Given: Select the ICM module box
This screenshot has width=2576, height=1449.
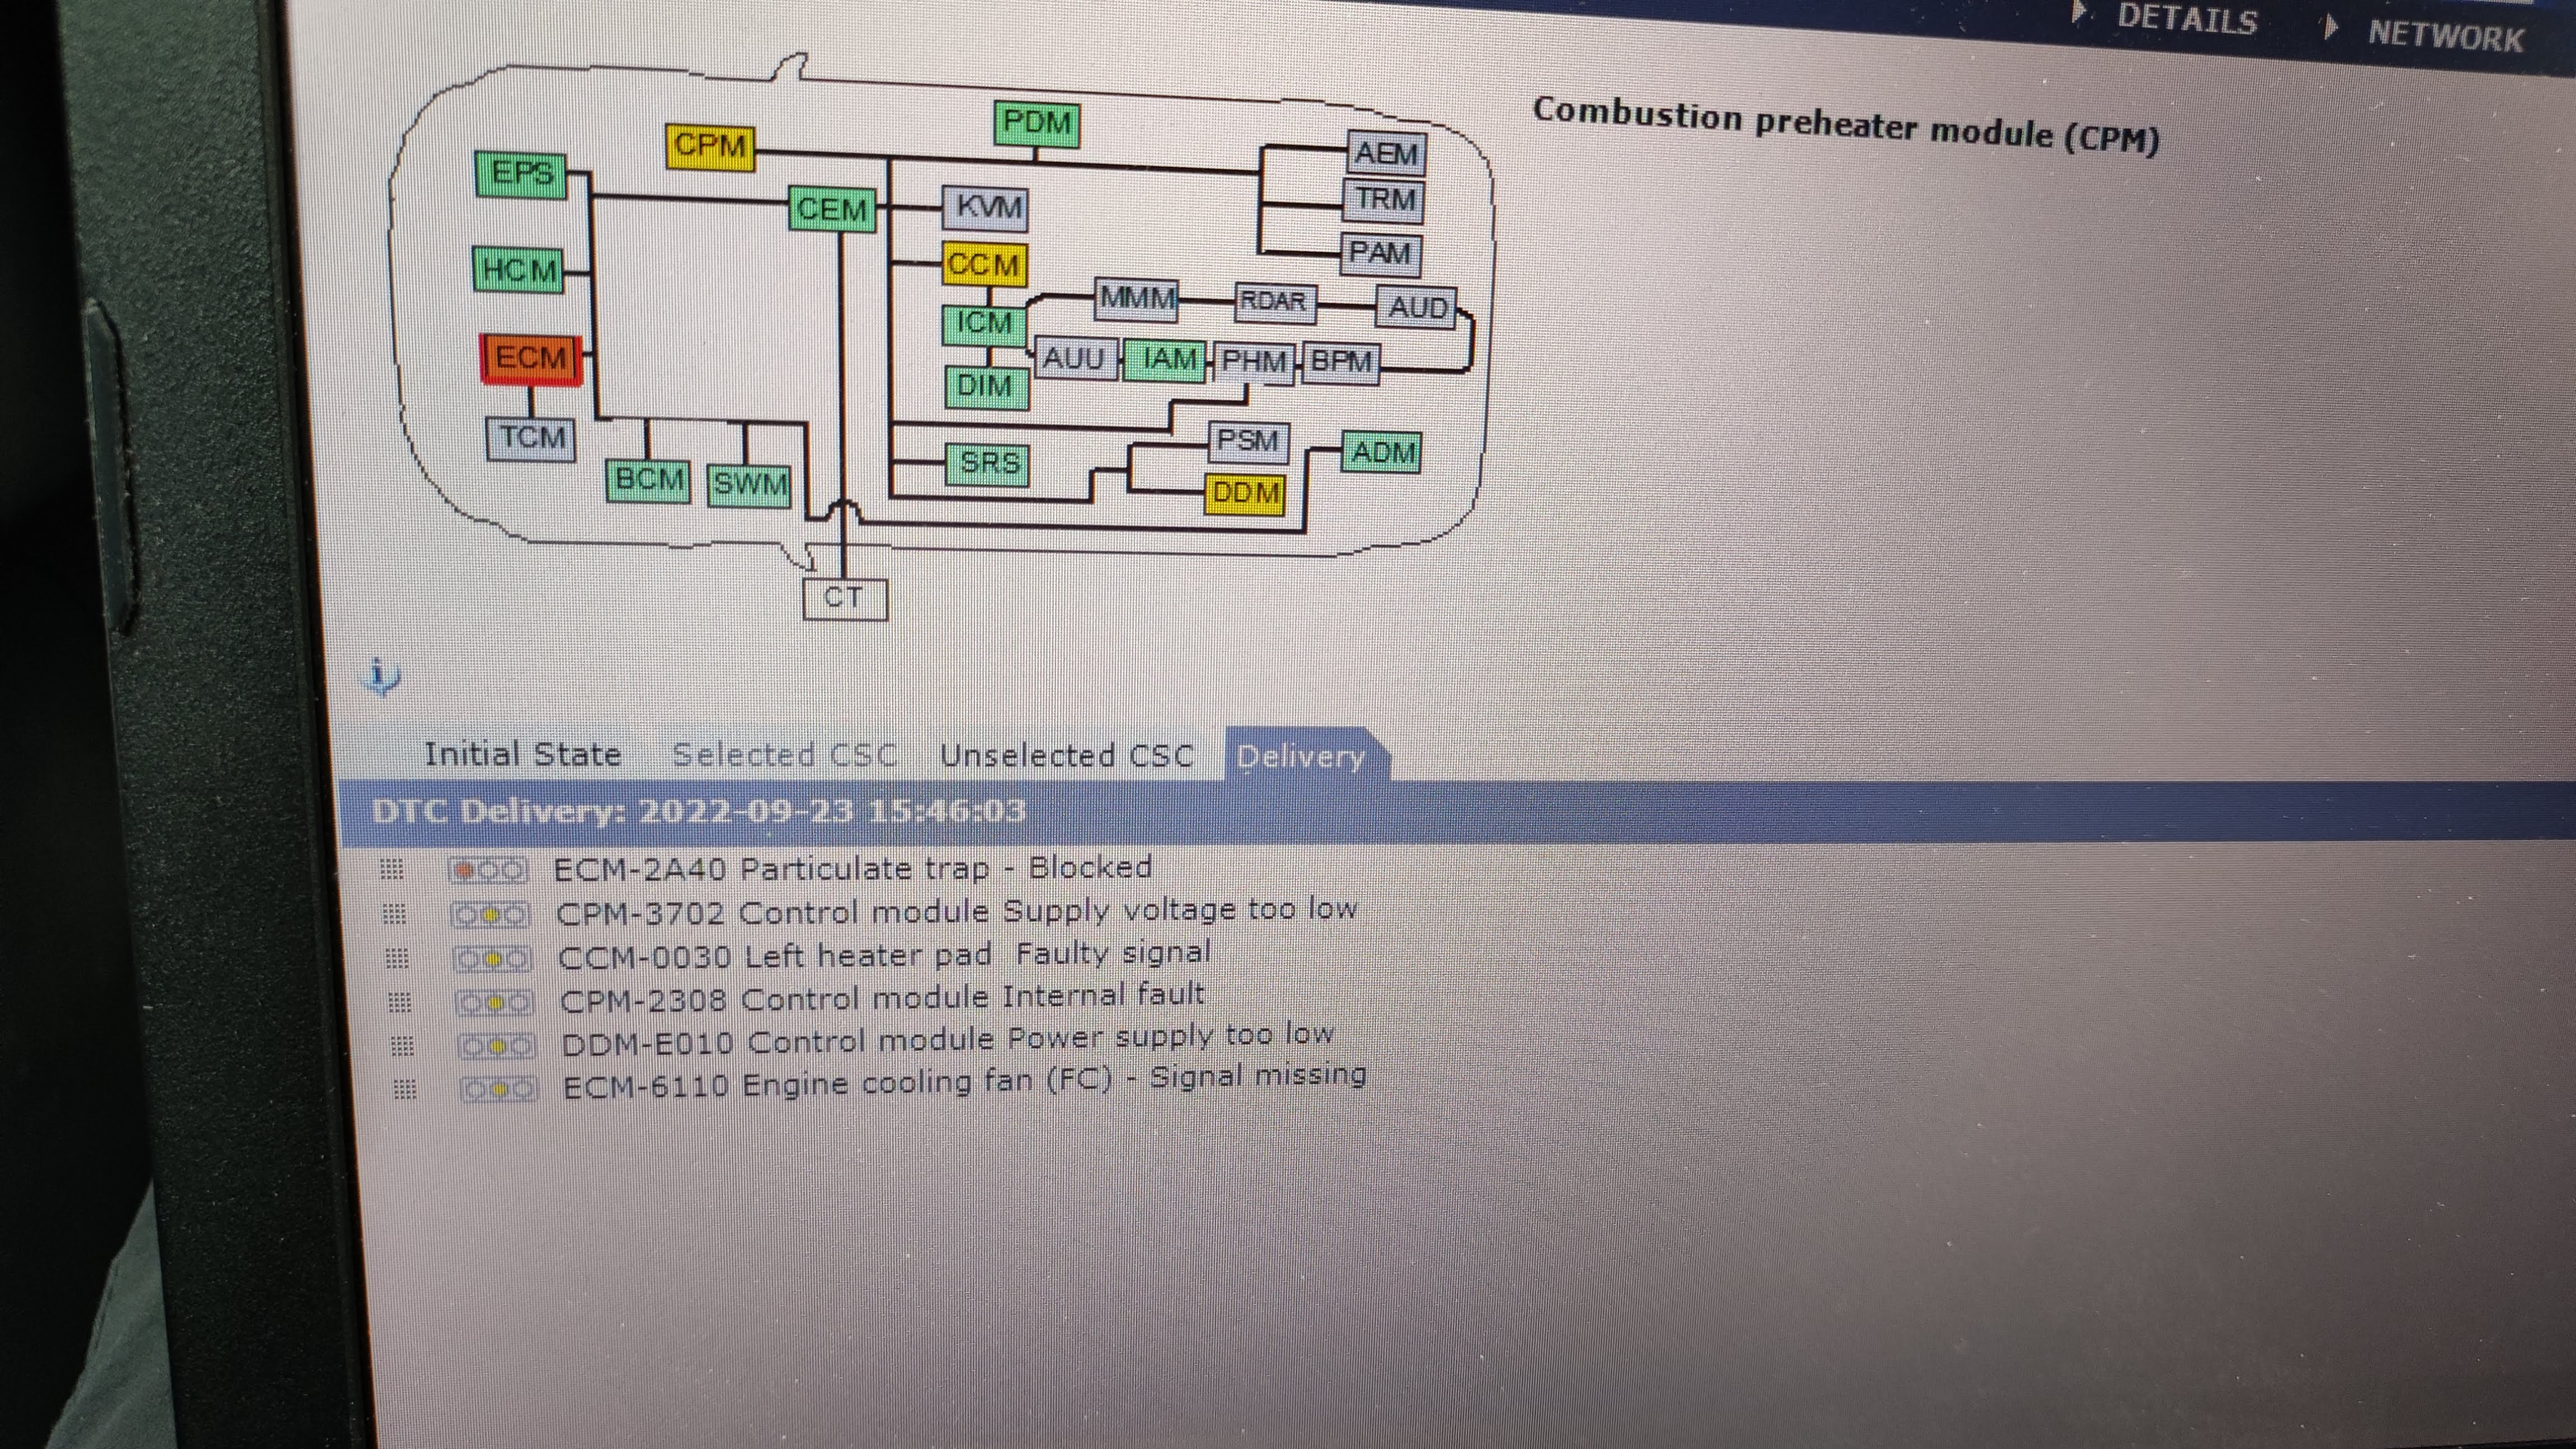Looking at the screenshot, I should pyautogui.click(x=985, y=324).
